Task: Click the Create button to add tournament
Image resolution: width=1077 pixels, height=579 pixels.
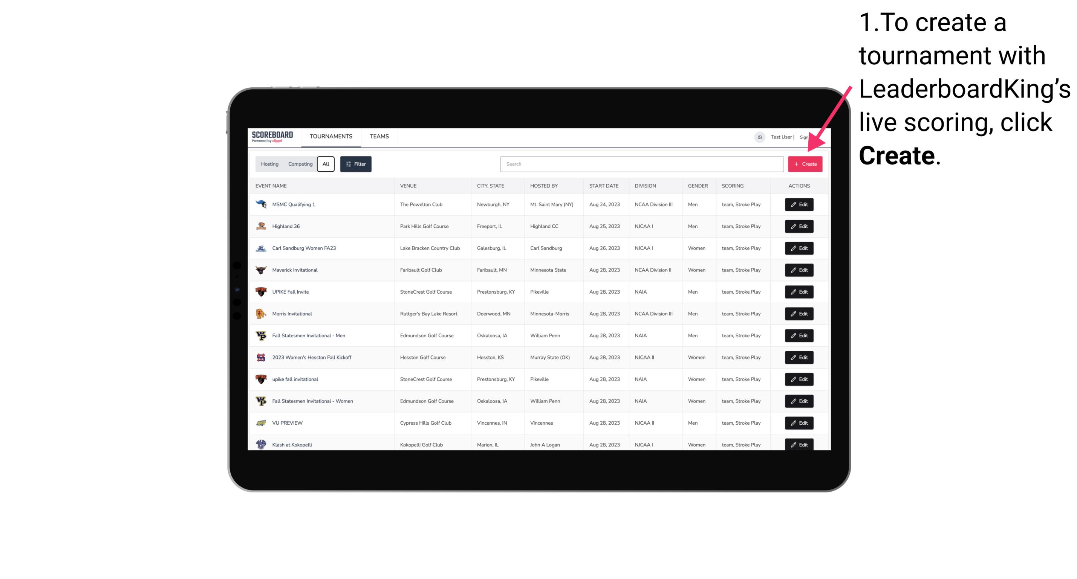Action: click(x=805, y=164)
